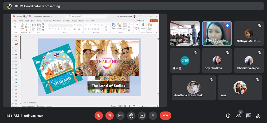Toggle Bold formatting
This screenshot has height=123, width=267.
pos(49,29)
